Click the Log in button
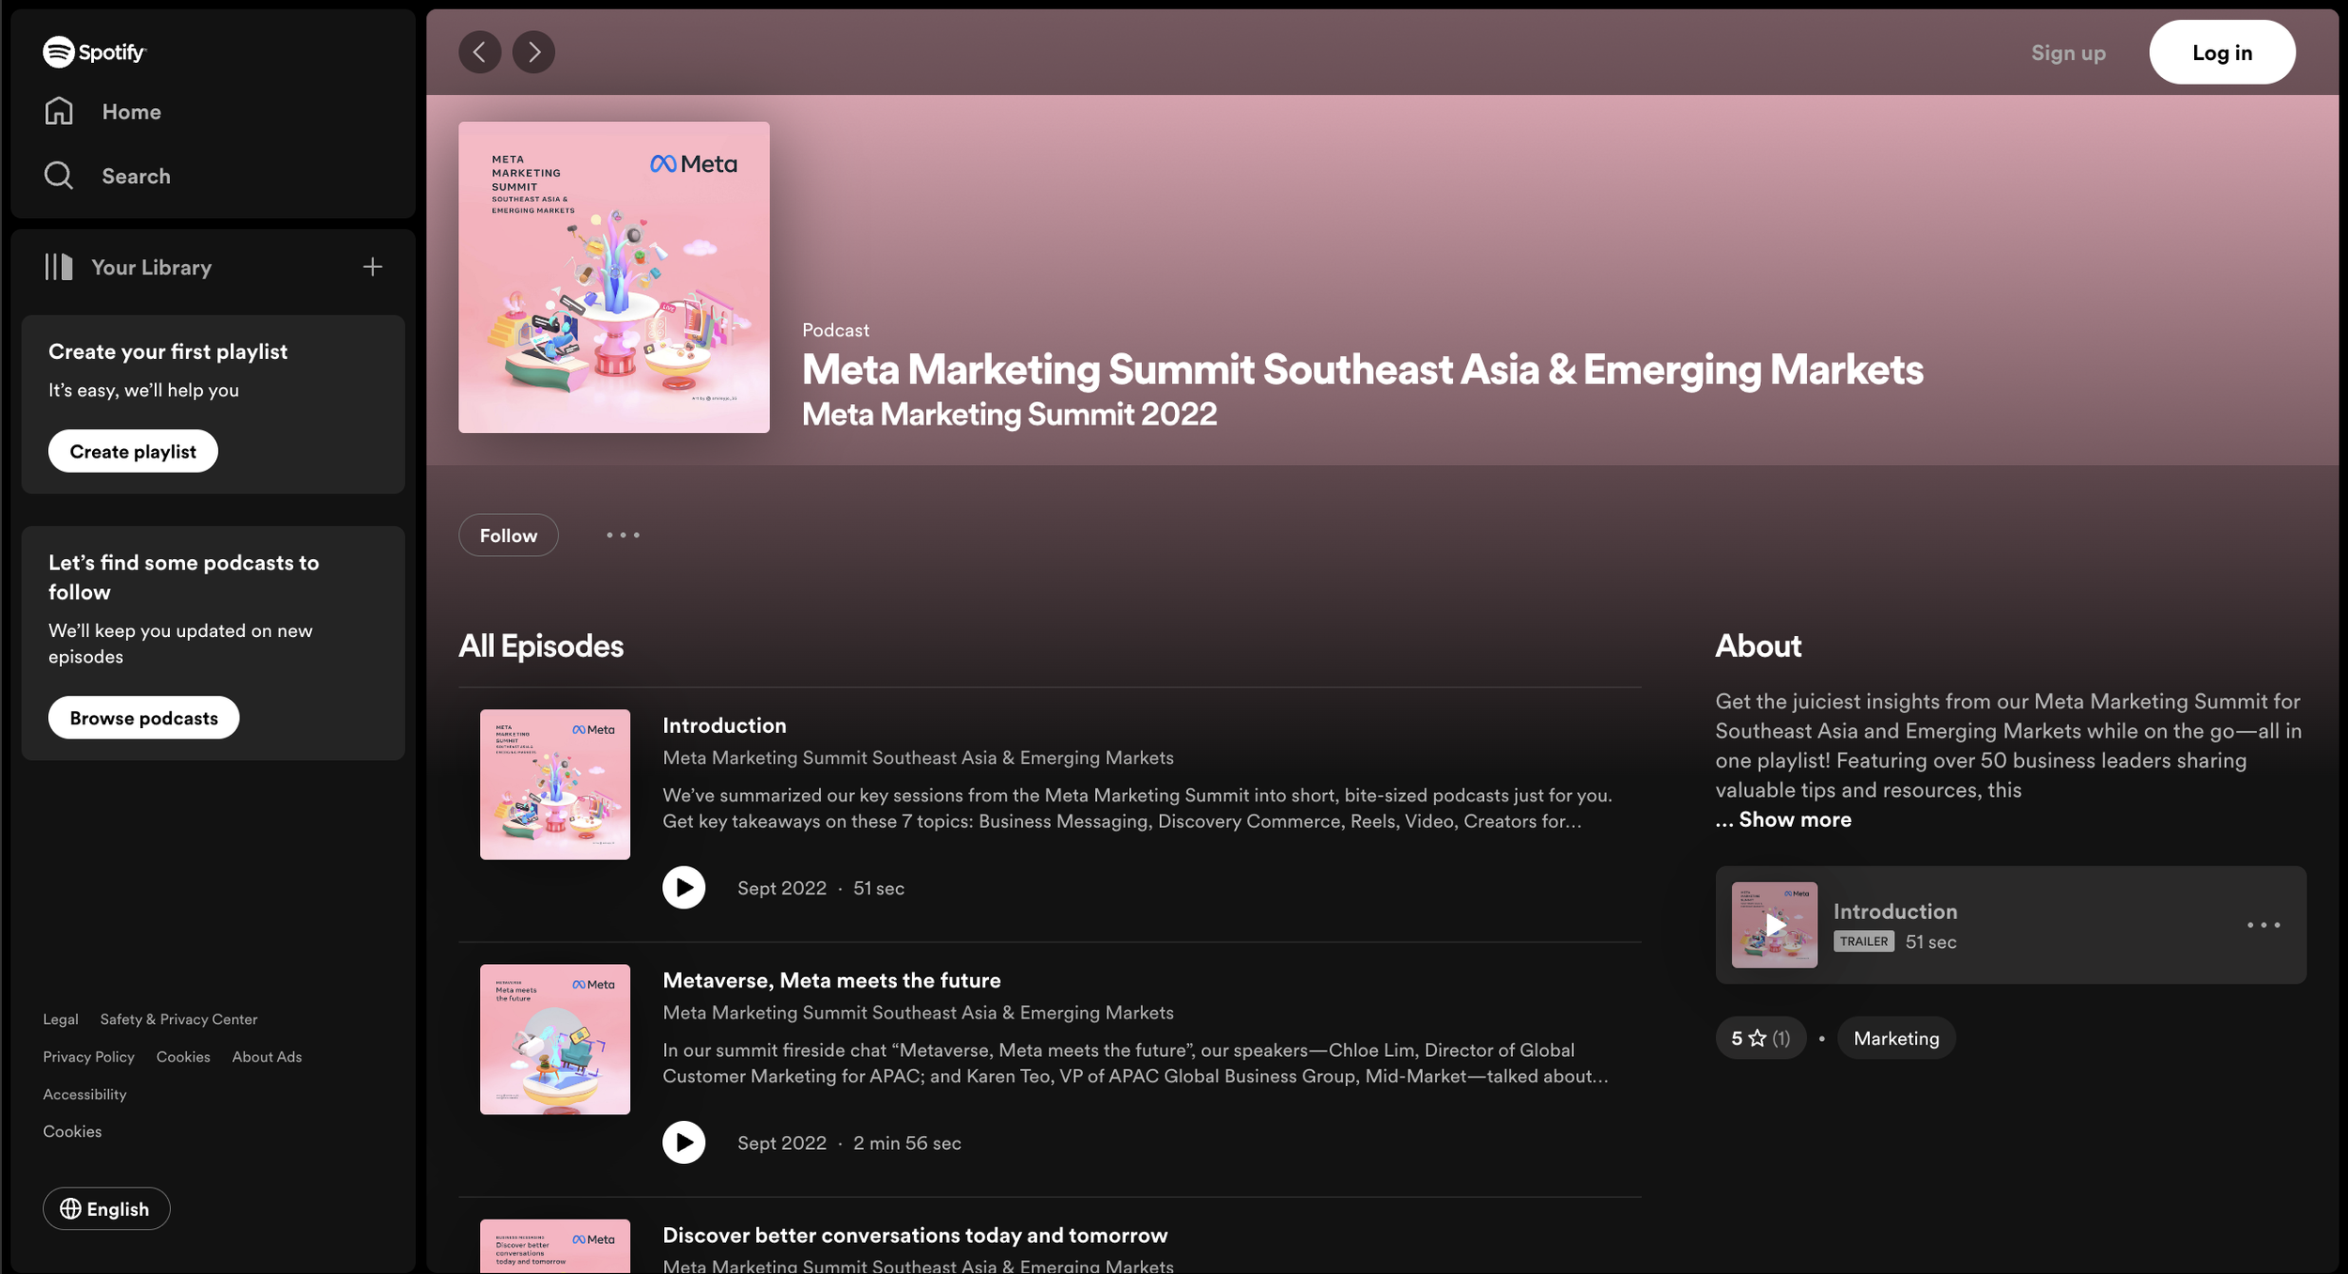Screen dimensions: 2348x1274 (2221, 53)
